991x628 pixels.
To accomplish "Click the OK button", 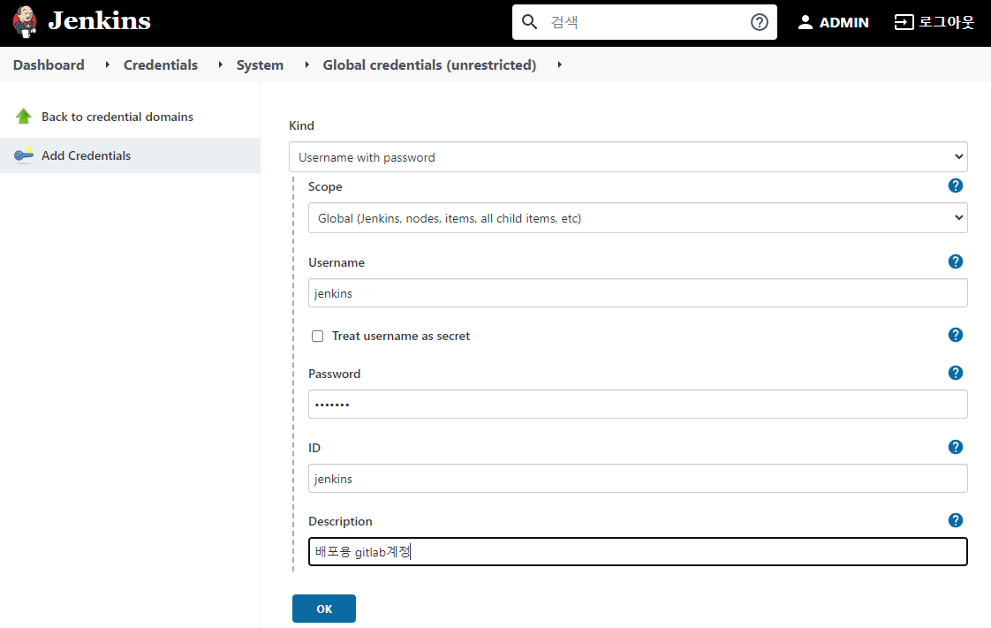I will [323, 609].
